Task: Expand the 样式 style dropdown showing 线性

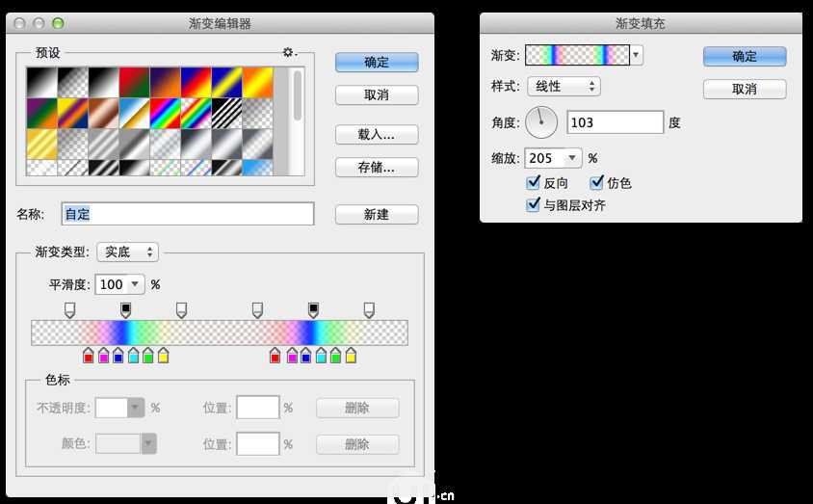Action: [564, 87]
